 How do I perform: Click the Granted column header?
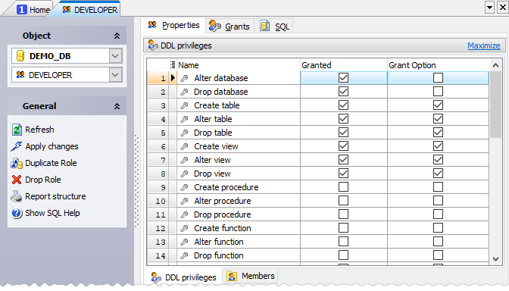click(x=344, y=65)
